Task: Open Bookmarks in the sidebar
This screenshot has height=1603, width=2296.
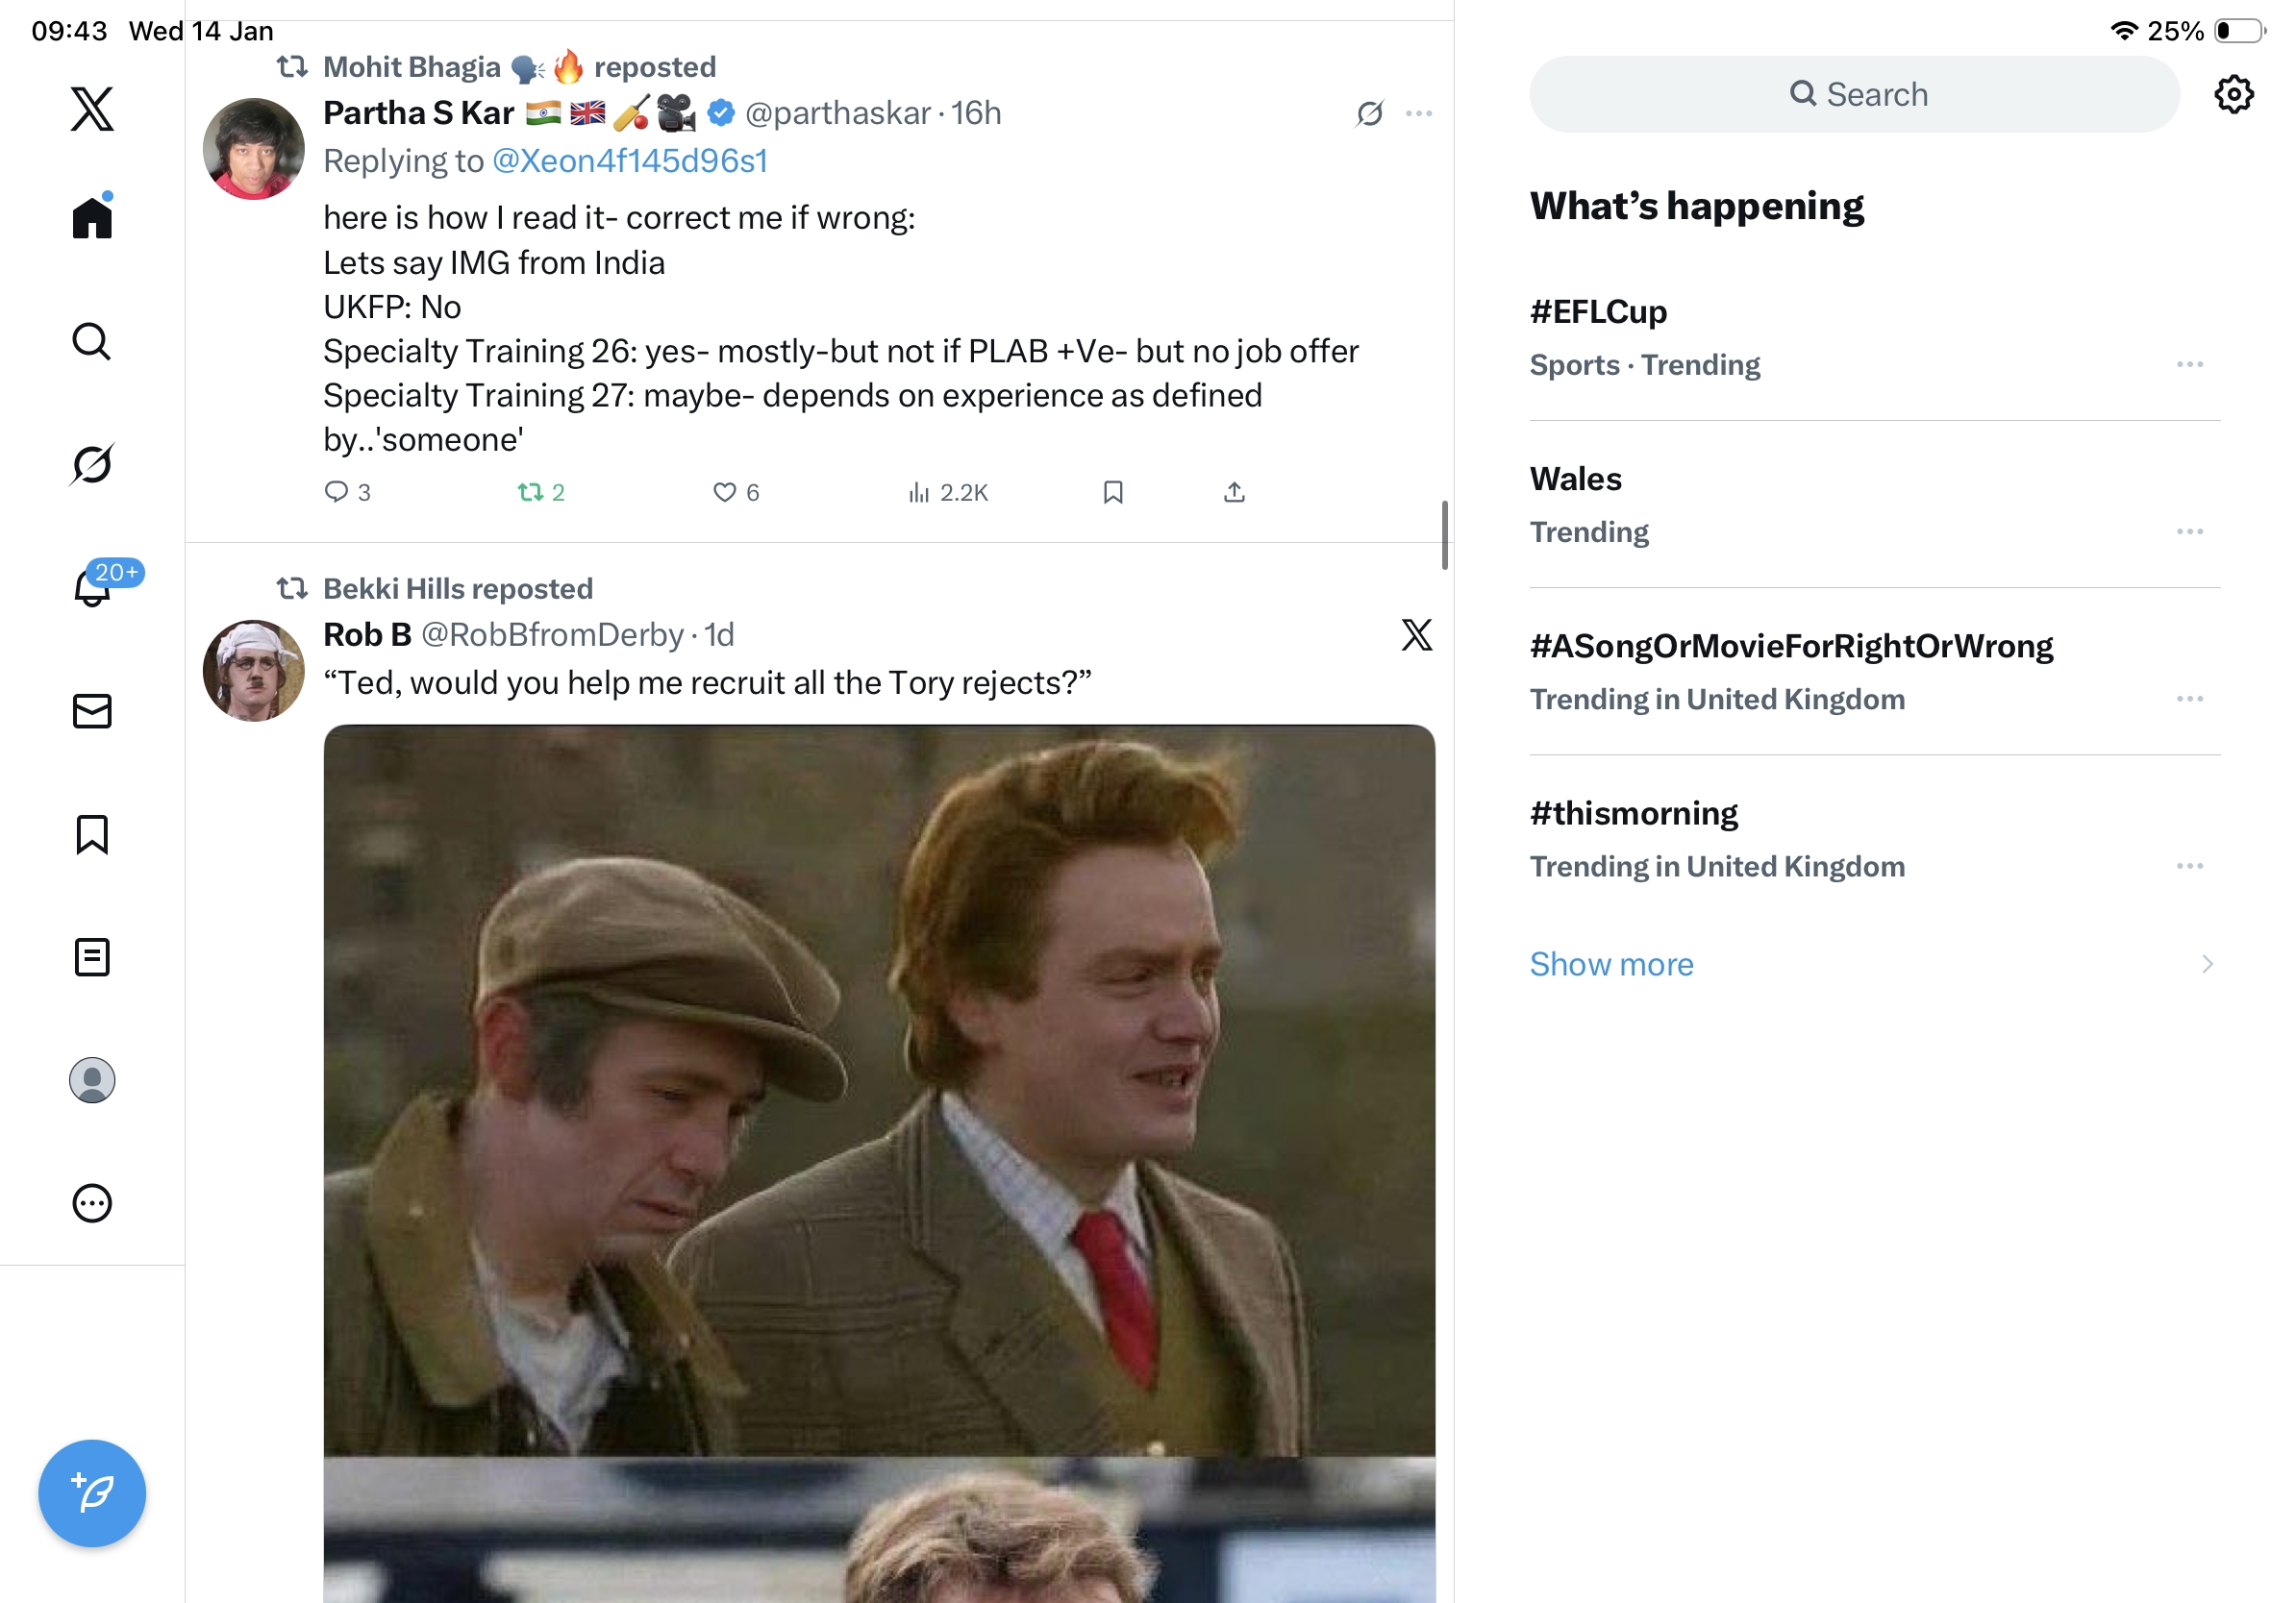Action: [92, 834]
